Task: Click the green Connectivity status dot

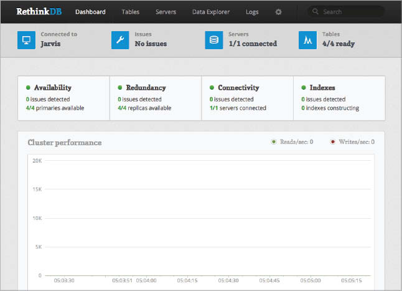Action: click(x=212, y=88)
